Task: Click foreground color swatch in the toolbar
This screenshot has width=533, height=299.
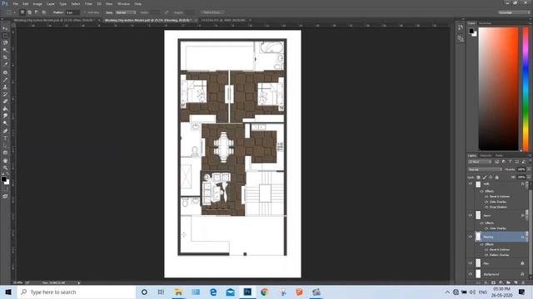Action: 3,179
